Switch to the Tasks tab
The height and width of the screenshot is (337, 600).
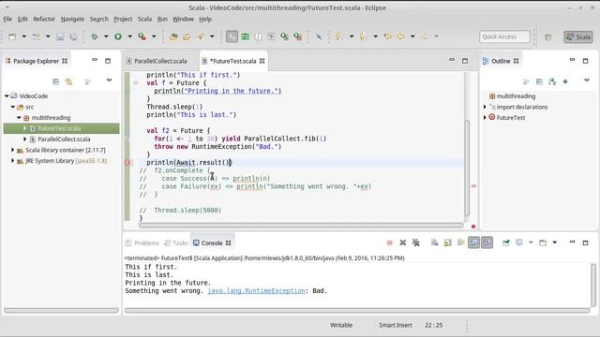pyautogui.click(x=176, y=243)
